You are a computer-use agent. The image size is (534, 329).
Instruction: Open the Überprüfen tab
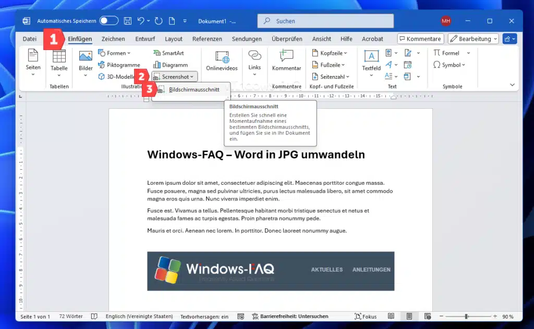coord(287,39)
